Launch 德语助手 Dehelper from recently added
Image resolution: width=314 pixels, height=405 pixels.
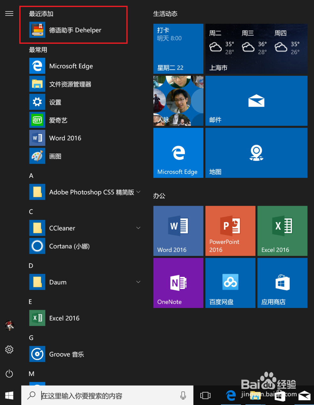point(75,30)
